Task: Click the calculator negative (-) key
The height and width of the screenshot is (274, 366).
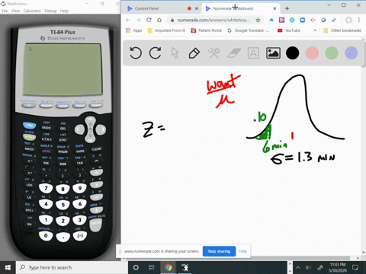Action: click(80, 236)
